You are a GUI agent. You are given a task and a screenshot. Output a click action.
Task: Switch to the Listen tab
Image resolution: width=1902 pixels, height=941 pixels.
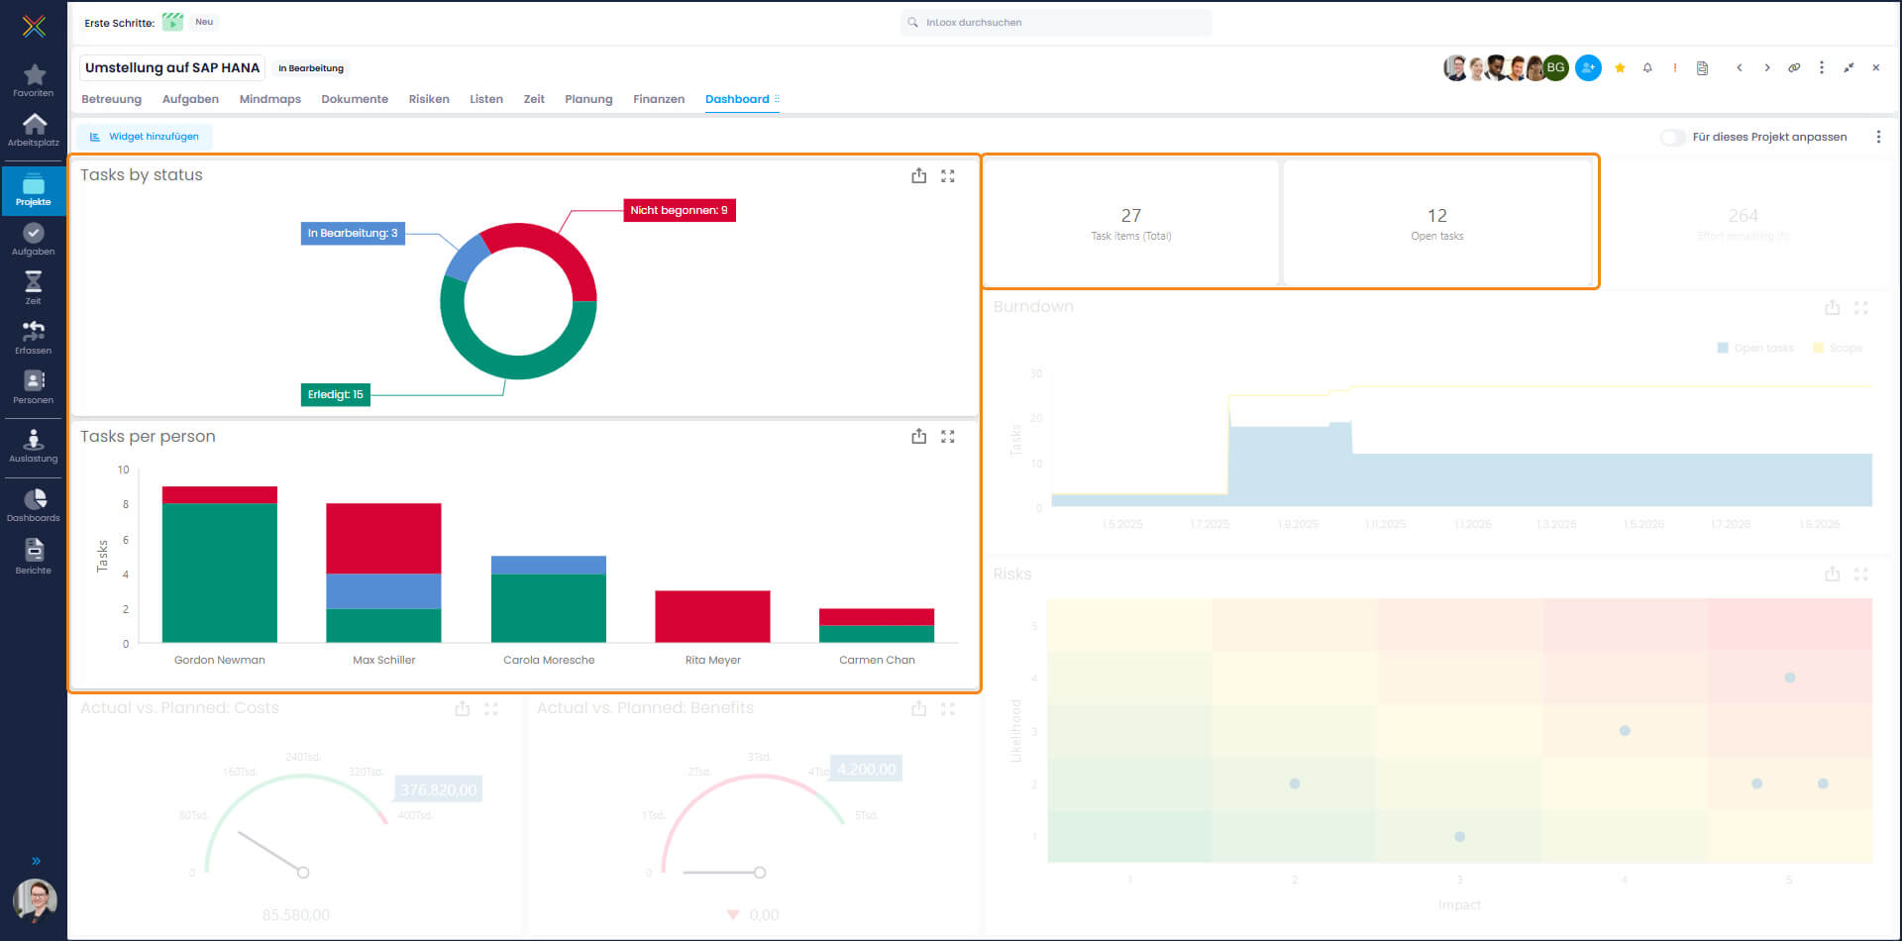(486, 99)
